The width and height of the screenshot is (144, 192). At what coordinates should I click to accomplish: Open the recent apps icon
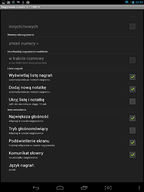(x=84, y=187)
